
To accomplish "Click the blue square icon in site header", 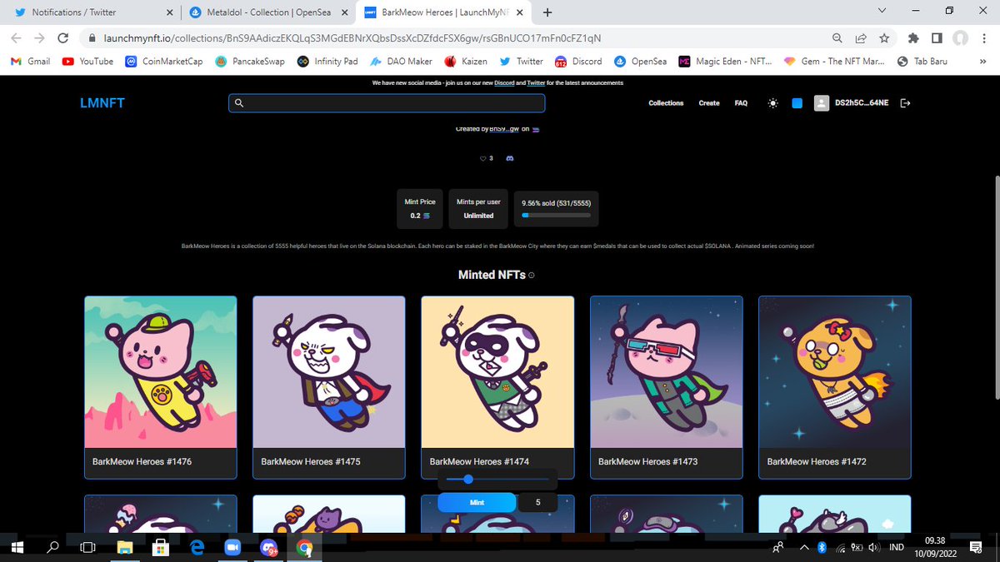I will point(797,103).
